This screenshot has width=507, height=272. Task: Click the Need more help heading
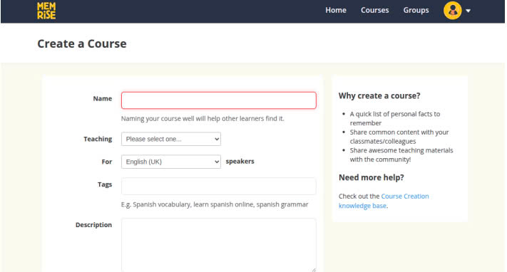[372, 178]
